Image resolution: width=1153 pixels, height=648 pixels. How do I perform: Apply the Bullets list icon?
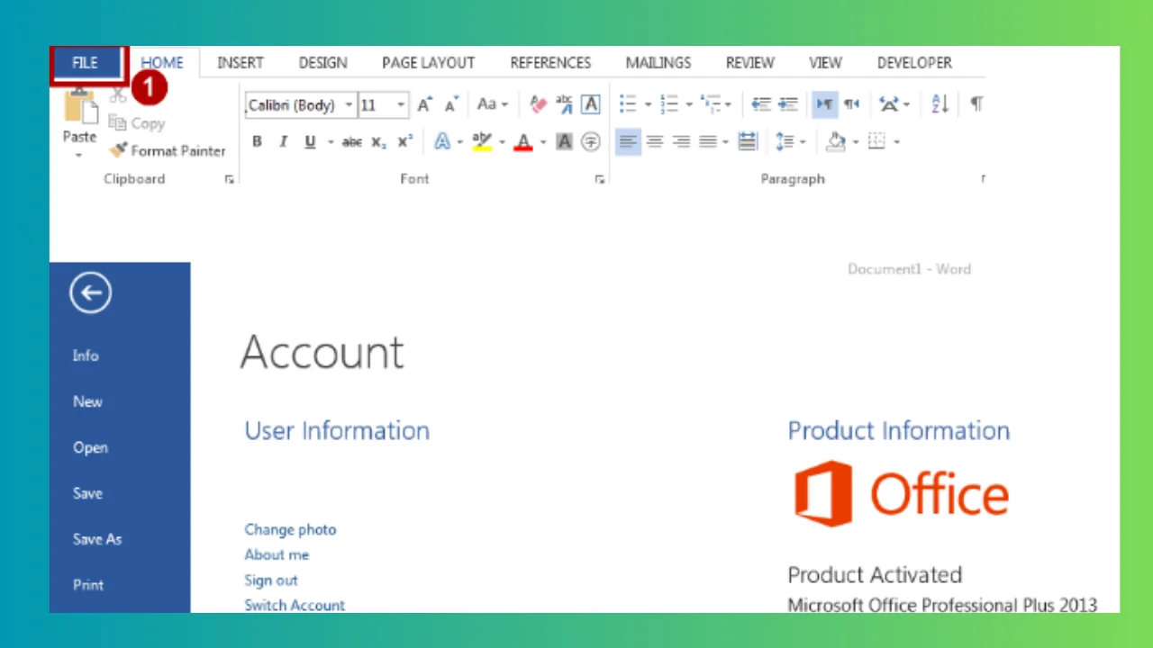(628, 104)
